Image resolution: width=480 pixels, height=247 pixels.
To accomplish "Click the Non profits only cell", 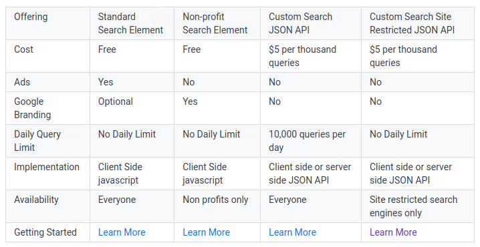I will coord(217,206).
